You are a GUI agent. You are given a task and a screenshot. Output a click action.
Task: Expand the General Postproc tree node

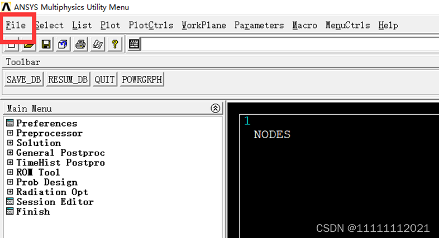pyautogui.click(x=10, y=153)
